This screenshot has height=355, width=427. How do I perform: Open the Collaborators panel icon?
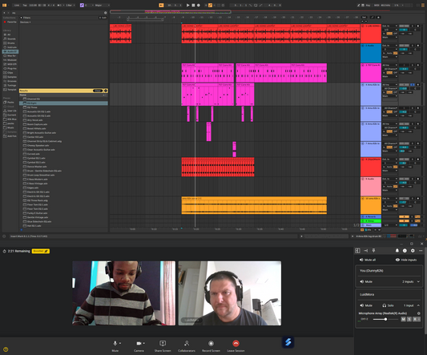(x=187, y=344)
